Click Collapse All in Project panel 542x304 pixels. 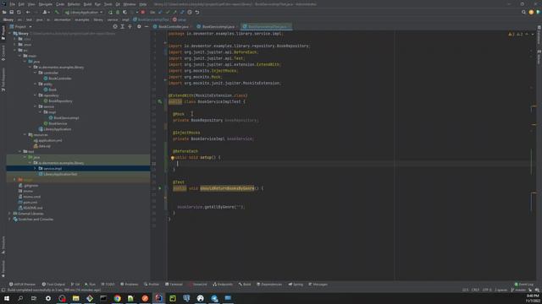tap(130, 26)
